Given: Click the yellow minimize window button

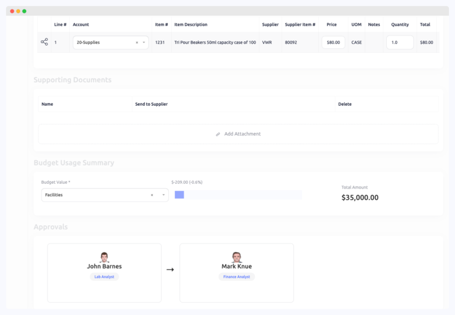Looking at the screenshot, I should pos(18,11).
